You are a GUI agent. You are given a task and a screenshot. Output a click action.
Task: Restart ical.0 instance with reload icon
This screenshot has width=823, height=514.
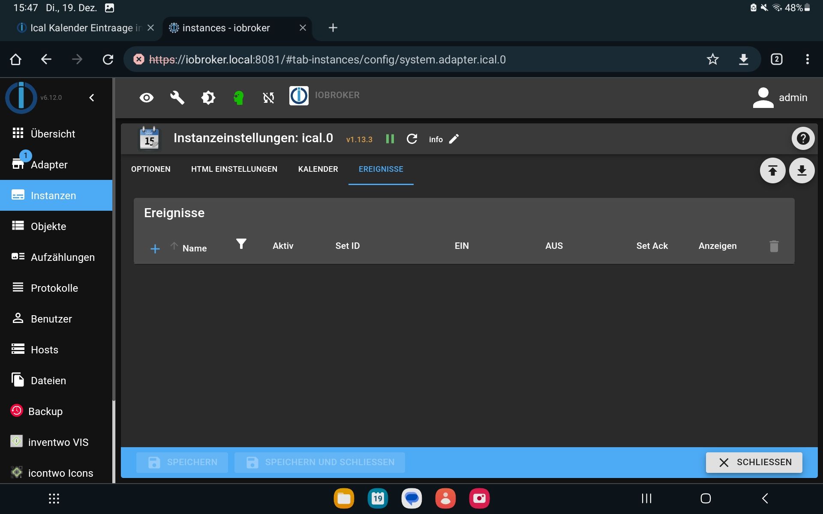(x=412, y=139)
